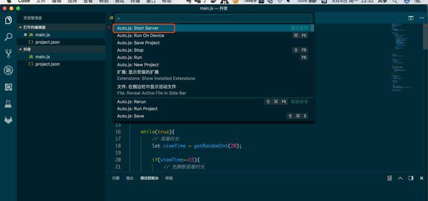Collapse the 抖音 folder section
This screenshot has width=428, height=201.
(x=61, y=49)
